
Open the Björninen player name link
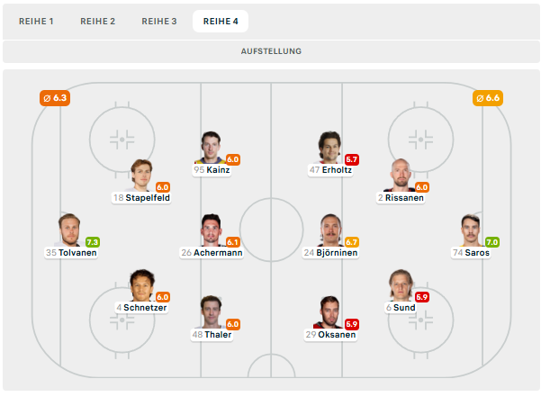(x=337, y=252)
